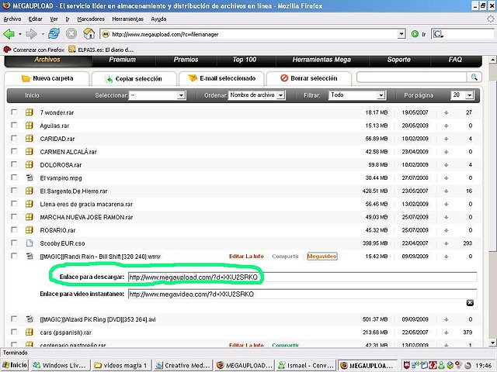Click the file manager search input box
The height and width of the screenshot is (372, 497).
pyautogui.click(x=412, y=77)
